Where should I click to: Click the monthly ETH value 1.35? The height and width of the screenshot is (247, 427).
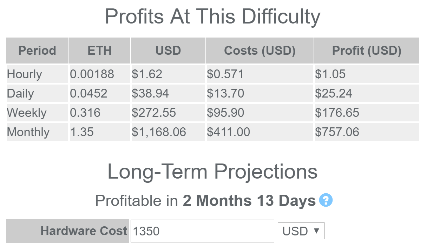82,132
